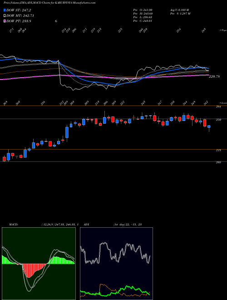227x300 pixels.
Task: Click the 'Pre H: 243.60' high value
Action: [143, 14]
